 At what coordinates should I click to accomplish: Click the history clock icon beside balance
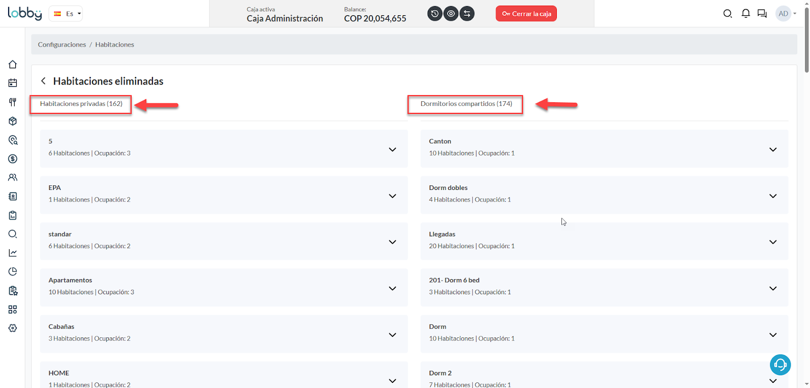pyautogui.click(x=434, y=14)
